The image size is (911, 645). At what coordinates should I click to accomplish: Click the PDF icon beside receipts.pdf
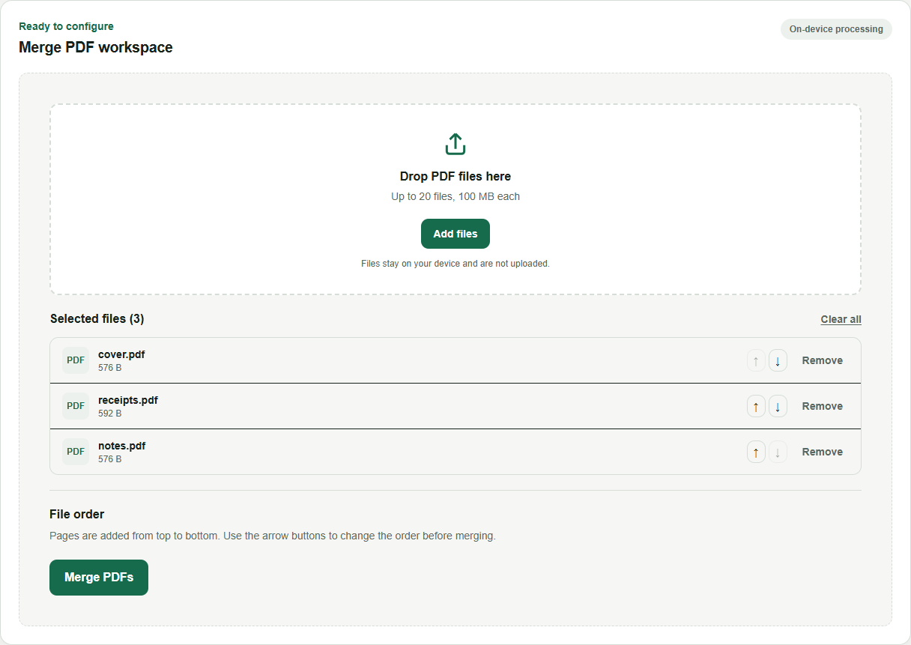tap(76, 406)
